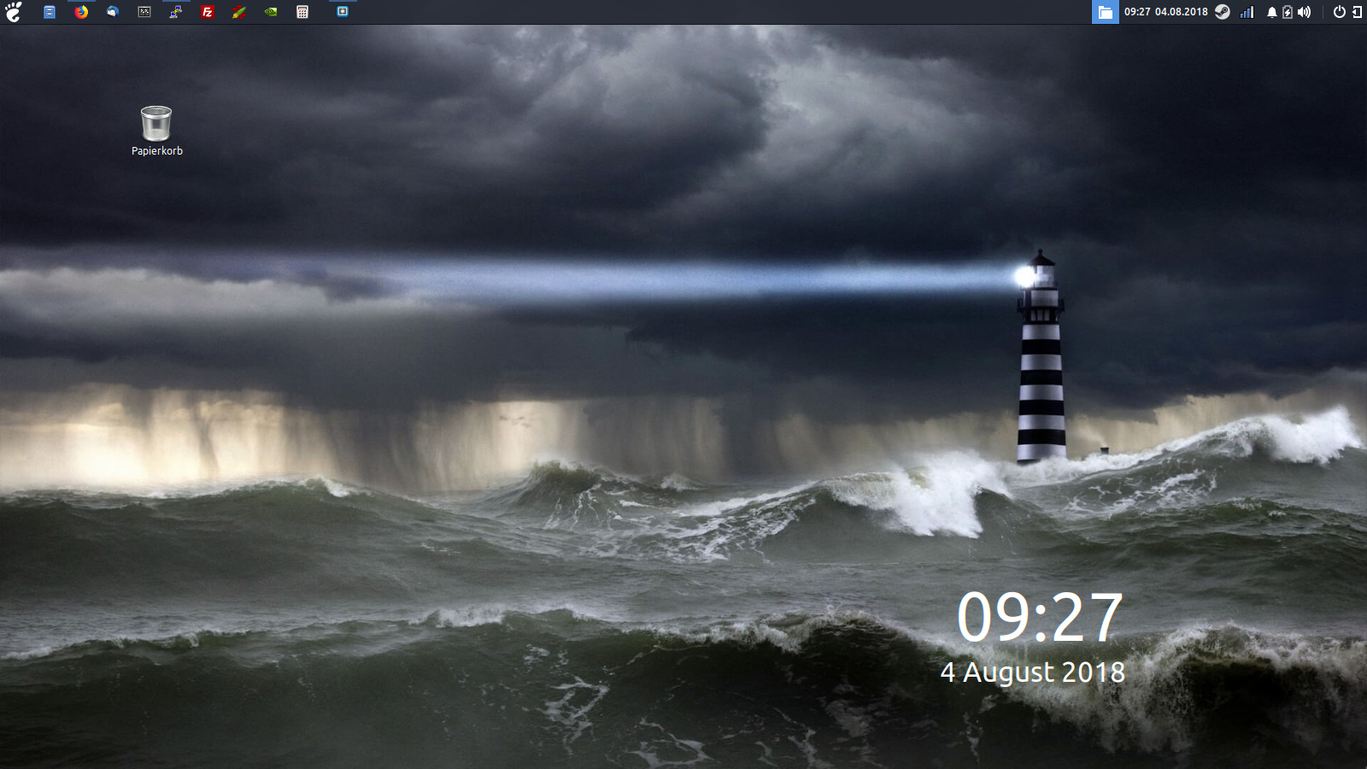
Task: Open the GNOME foot applications menu
Action: pos(13,12)
